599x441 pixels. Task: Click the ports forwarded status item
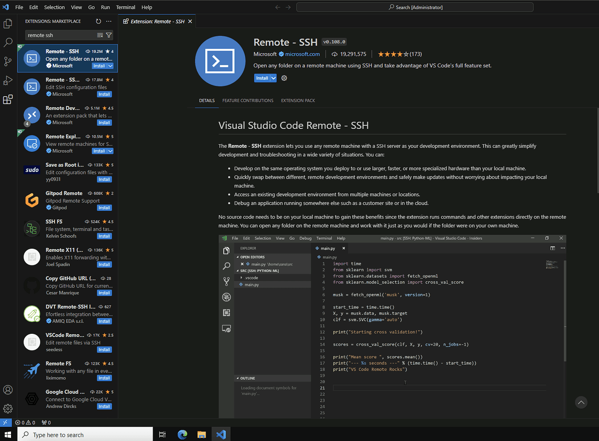tap(46, 422)
